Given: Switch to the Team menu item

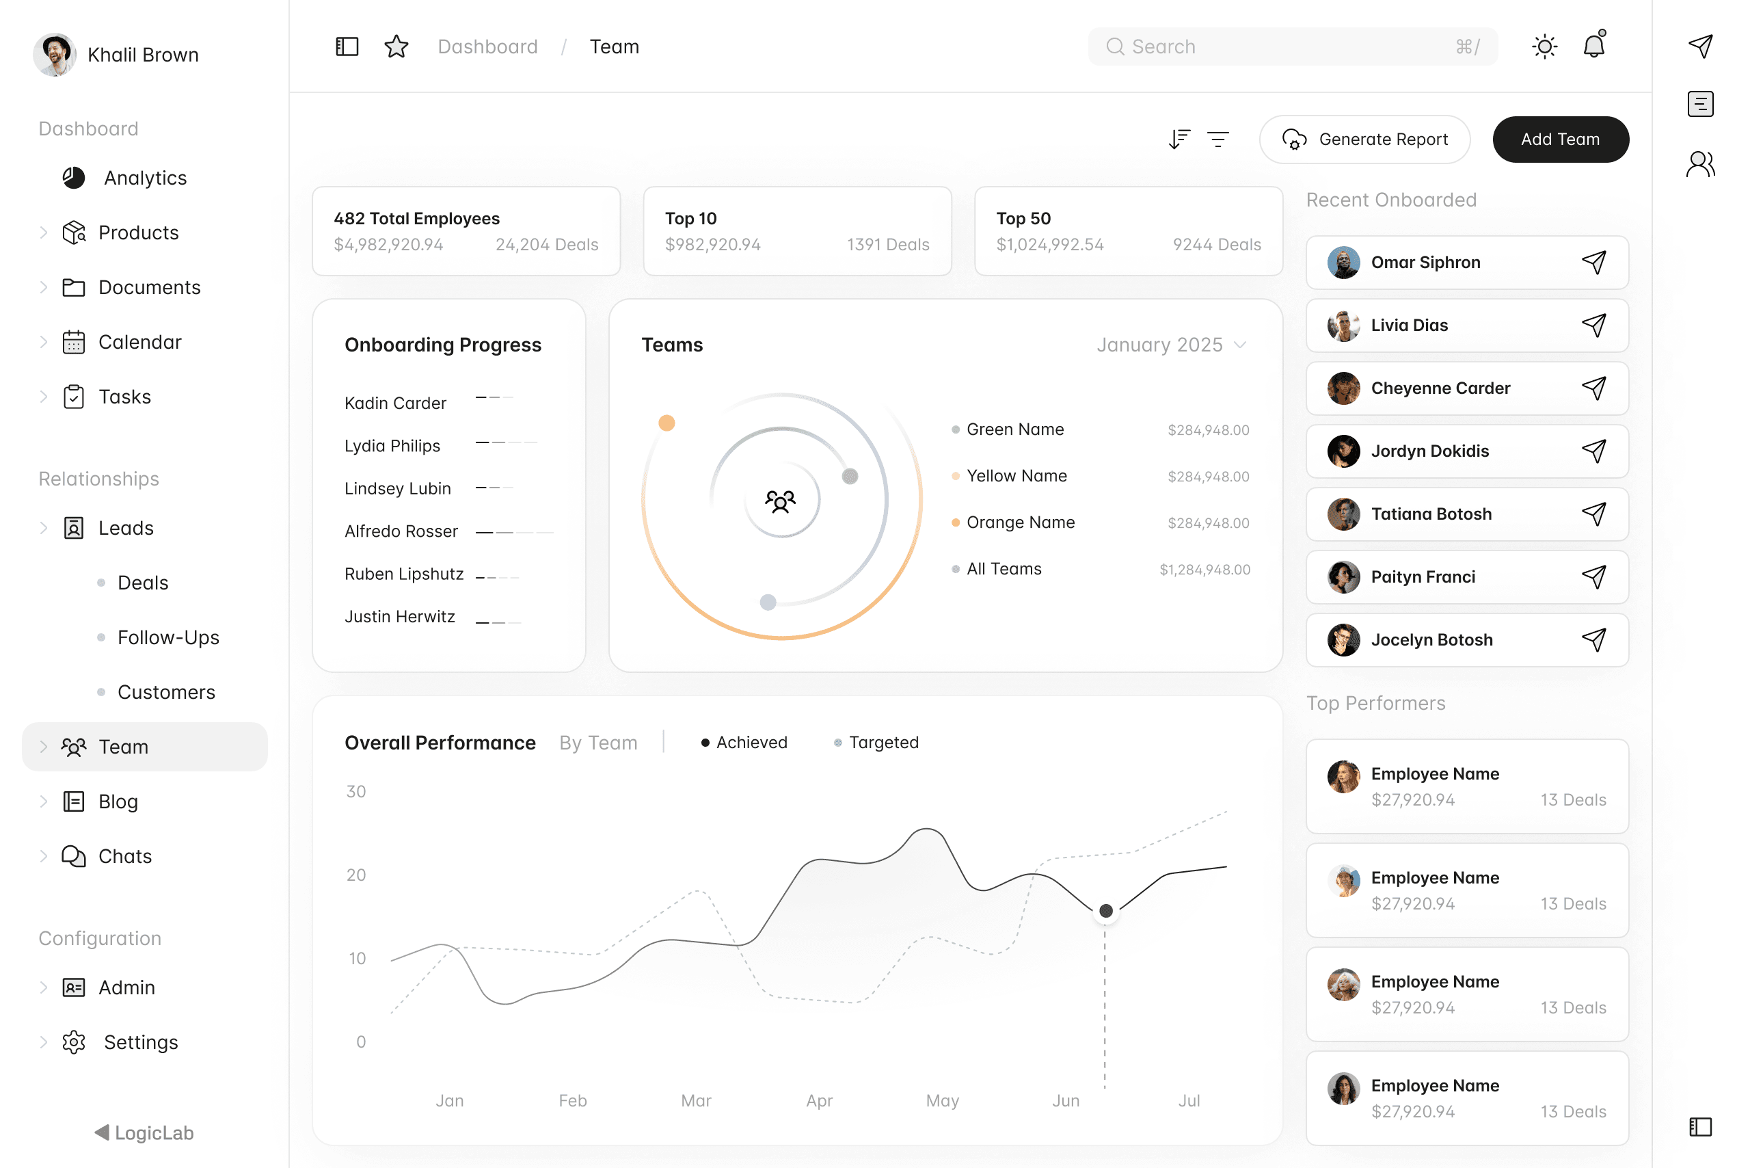Looking at the screenshot, I should pyautogui.click(x=124, y=746).
